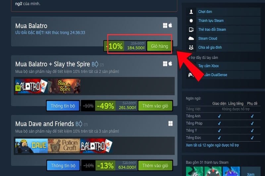The width and height of the screenshot is (265, 176).
Task: Open the Thành tựu Steam feature link
Action: coord(211,20)
